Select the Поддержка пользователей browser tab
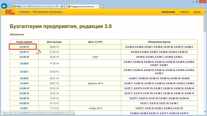The width and height of the screenshot is (207, 116). coord(83,6)
